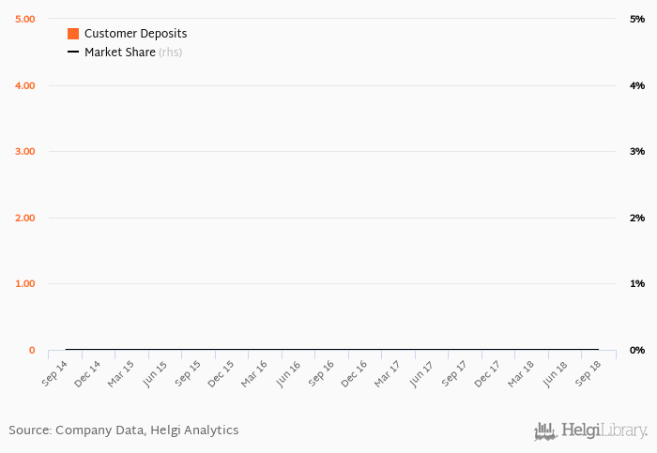Click the 1% right axis label
Screen dimensions: 657x453
coord(637,284)
